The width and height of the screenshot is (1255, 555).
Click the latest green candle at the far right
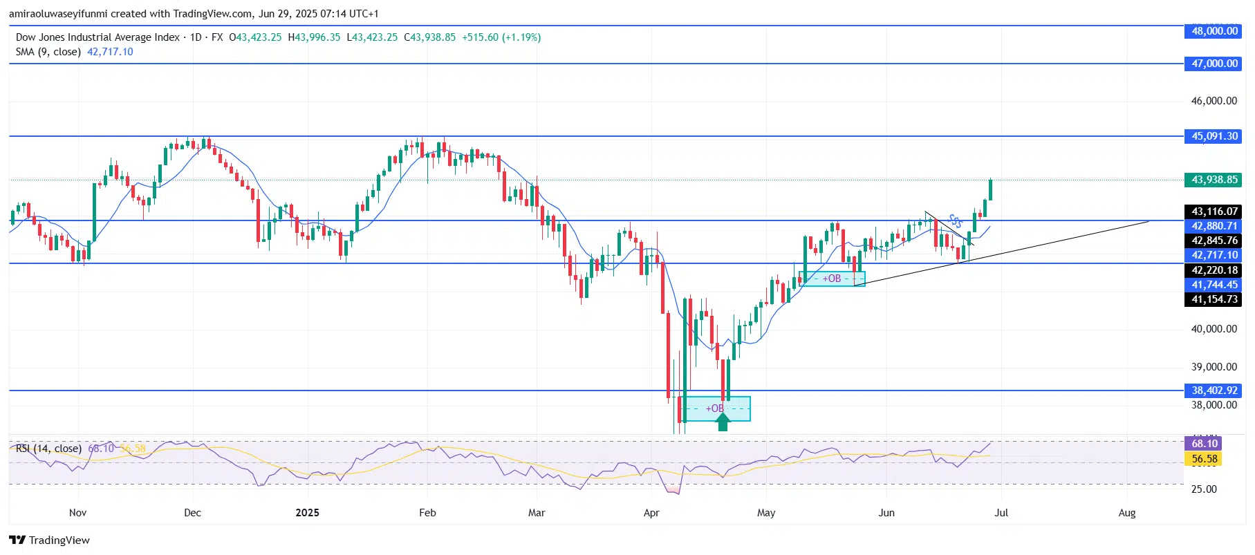point(990,189)
